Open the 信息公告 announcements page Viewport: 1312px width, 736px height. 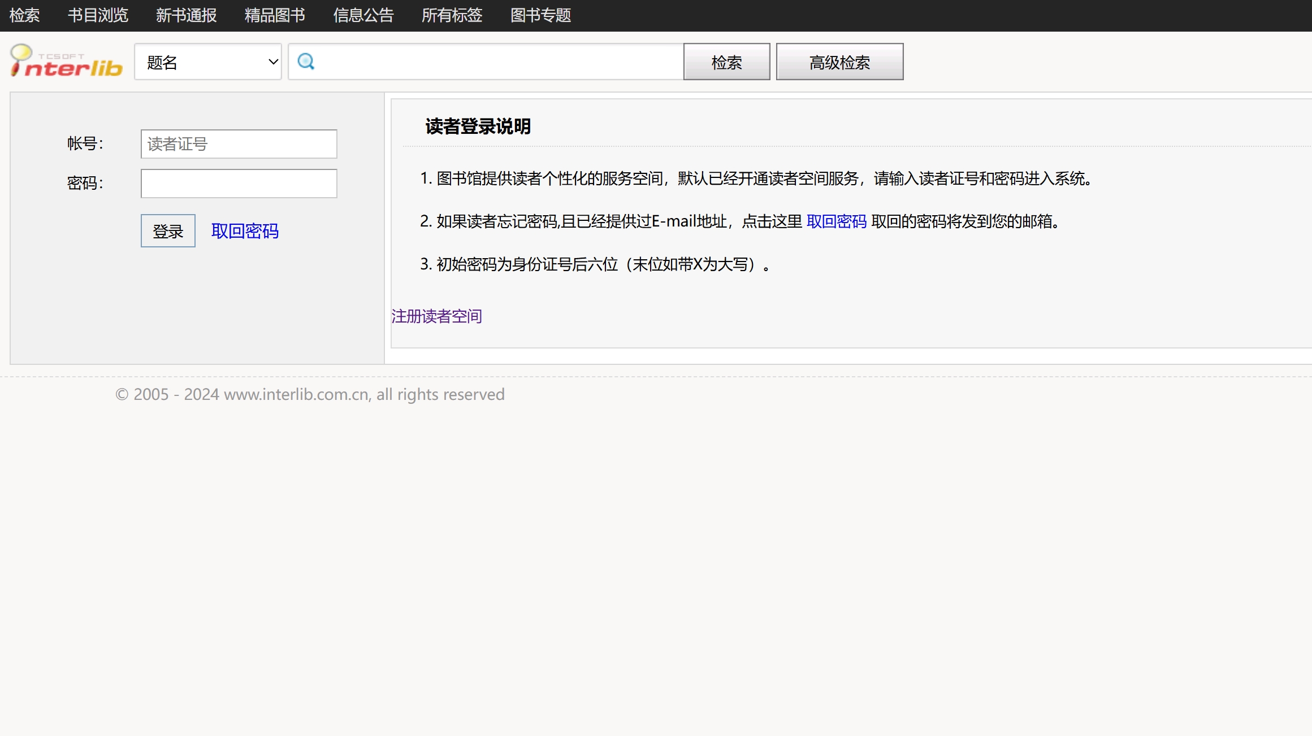pos(363,15)
